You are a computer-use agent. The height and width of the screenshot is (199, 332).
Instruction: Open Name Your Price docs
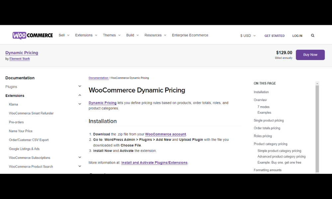point(21,131)
